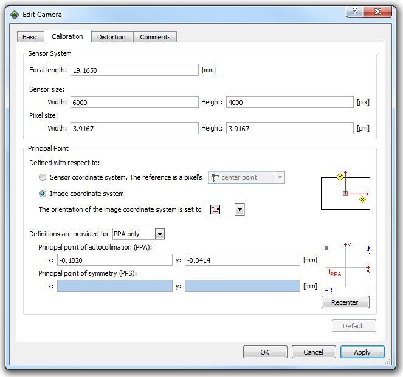Viewport: 403px width, 377px height.
Task: Select the Sensor coordinate system radio button
Action: pyautogui.click(x=42, y=177)
